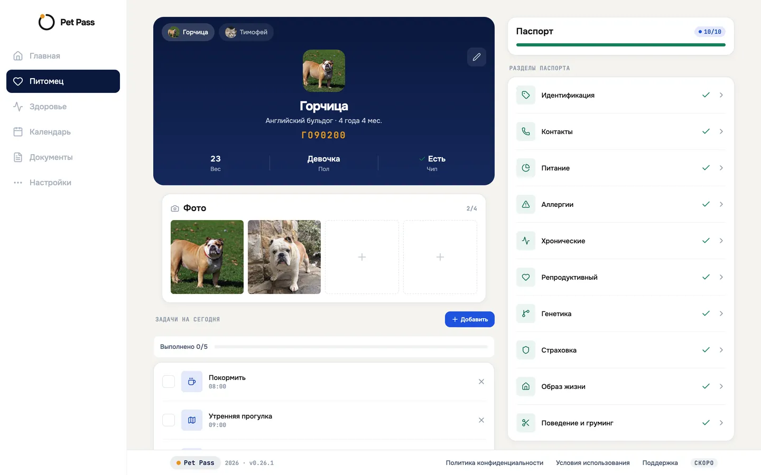This screenshot has height=475, width=761.
Task: Click the Reproductive heart icon
Action: coord(526,277)
